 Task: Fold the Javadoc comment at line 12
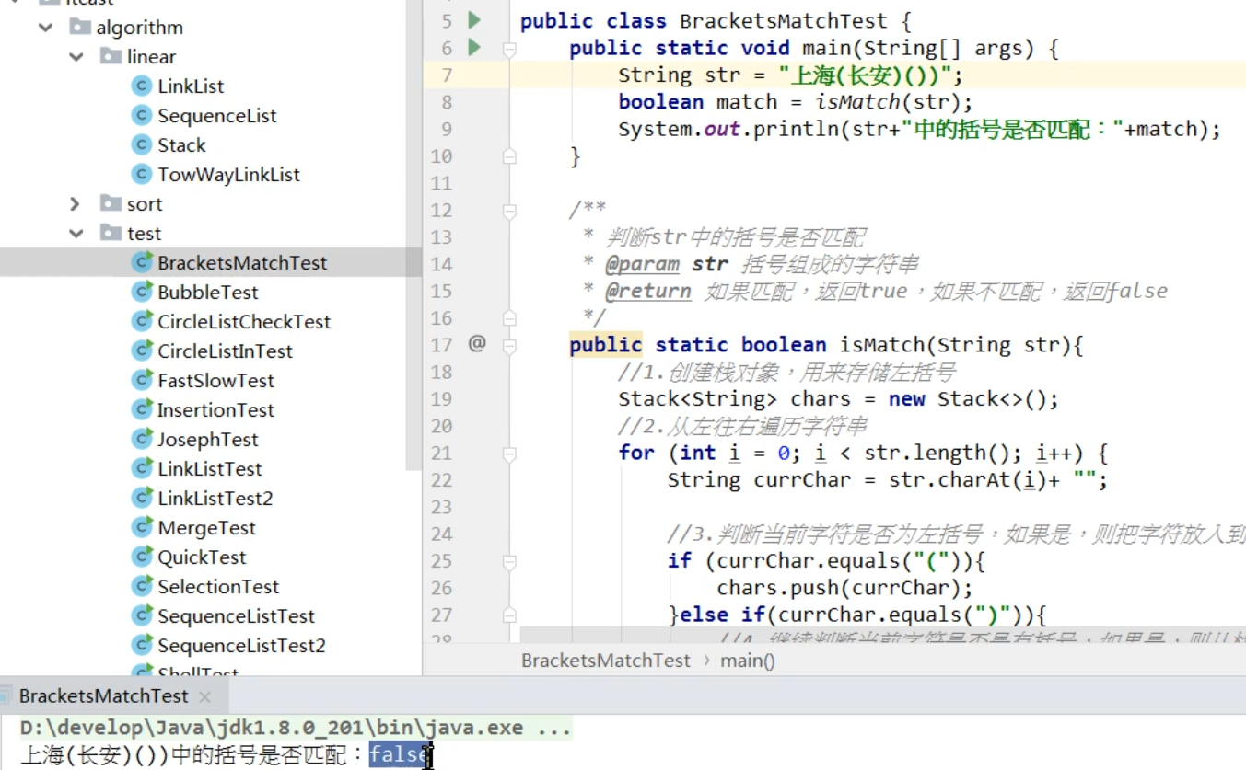point(509,211)
